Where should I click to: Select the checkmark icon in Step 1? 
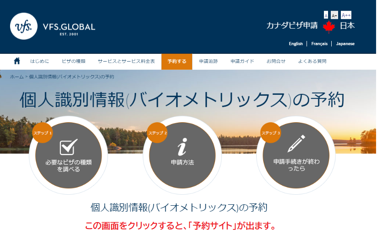click(69, 147)
